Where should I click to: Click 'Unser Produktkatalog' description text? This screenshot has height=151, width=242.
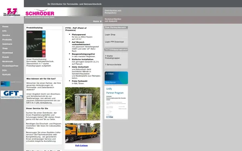point(40,62)
